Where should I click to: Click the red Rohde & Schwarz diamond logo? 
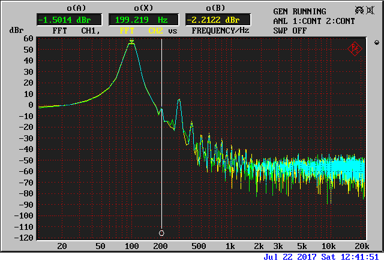[355, 49]
